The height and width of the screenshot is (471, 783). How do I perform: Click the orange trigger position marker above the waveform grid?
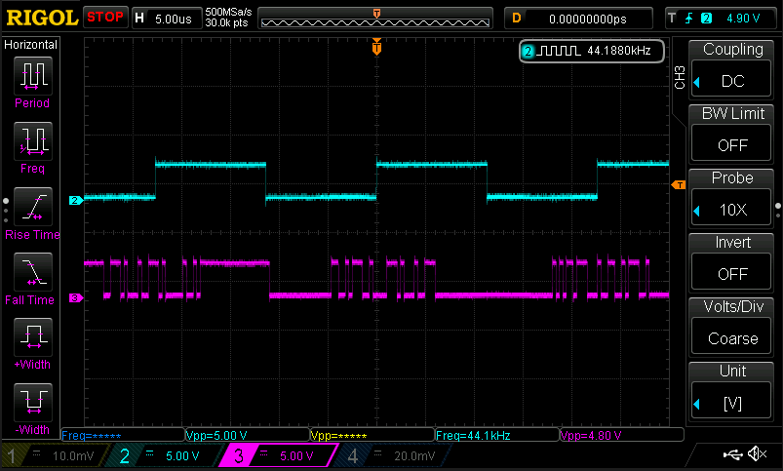coord(376,47)
